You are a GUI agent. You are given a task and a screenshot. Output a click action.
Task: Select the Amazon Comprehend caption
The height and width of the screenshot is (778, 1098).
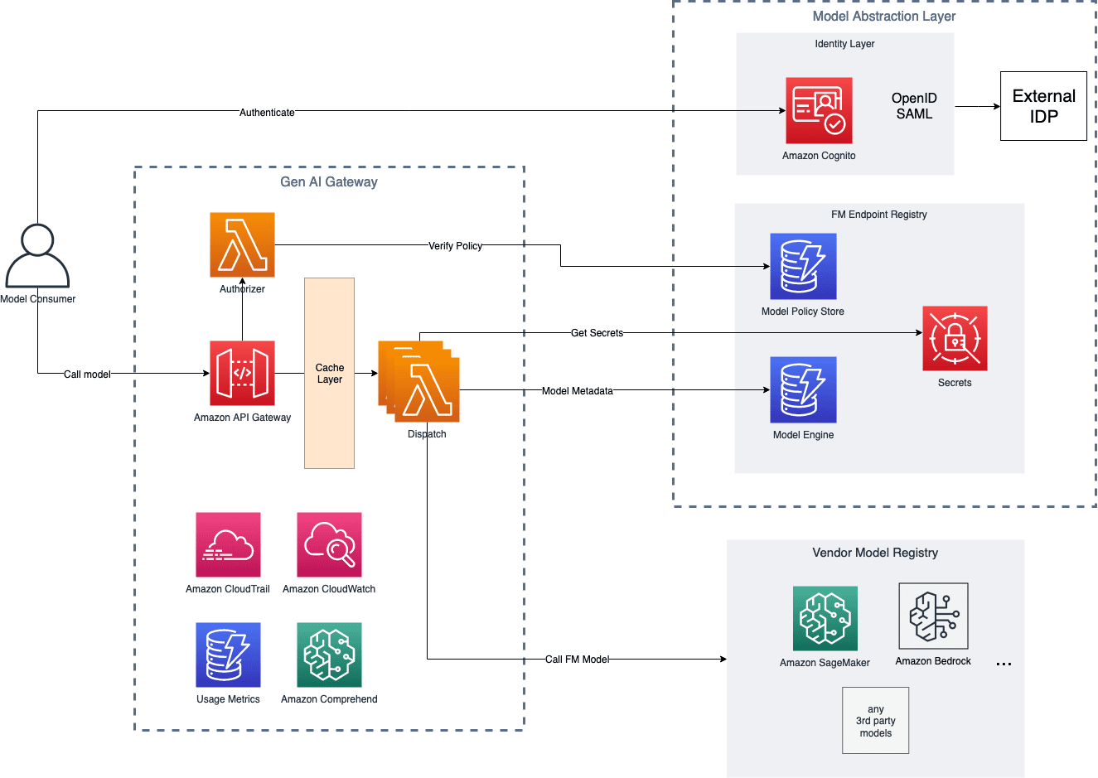[x=329, y=699]
